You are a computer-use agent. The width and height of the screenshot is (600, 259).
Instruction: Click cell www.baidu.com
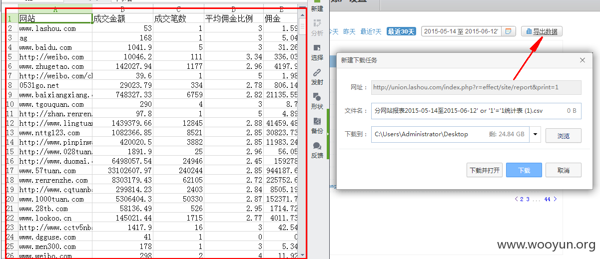pyautogui.click(x=55, y=47)
